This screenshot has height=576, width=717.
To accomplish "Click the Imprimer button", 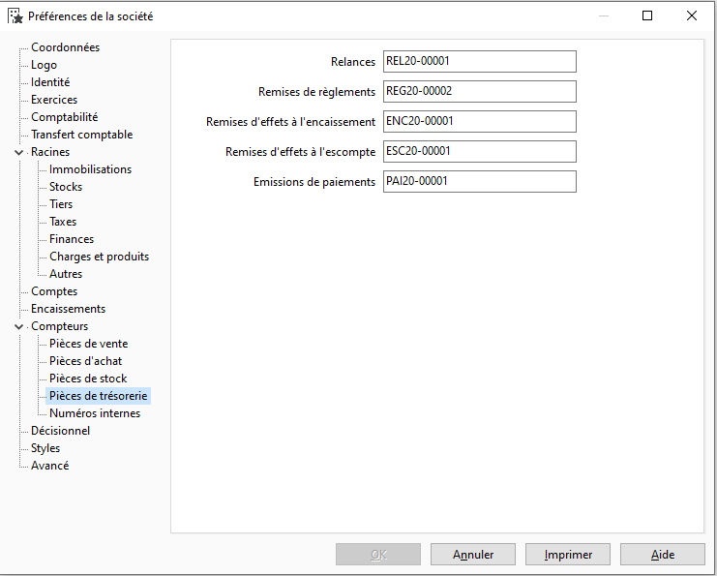I will click(x=567, y=555).
